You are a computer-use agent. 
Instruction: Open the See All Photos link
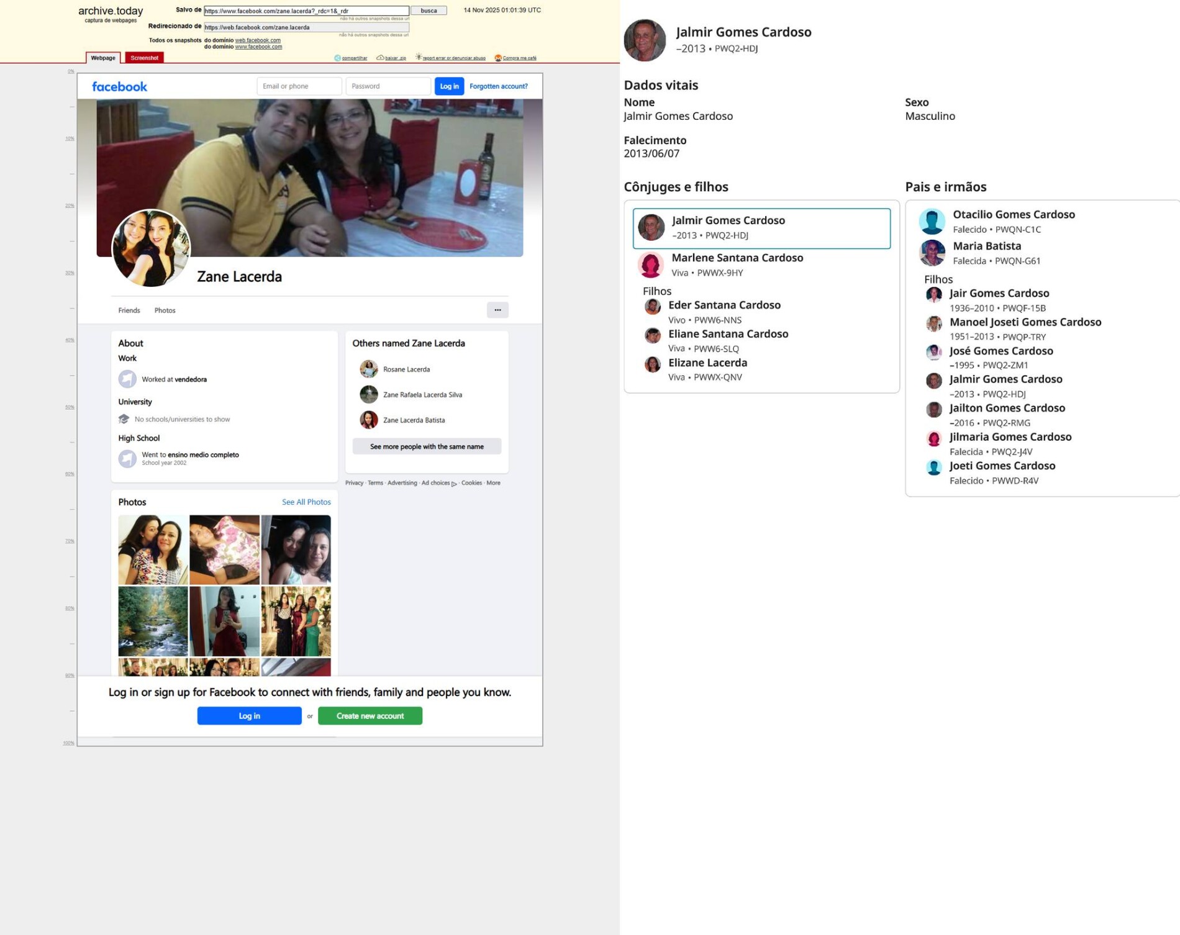(306, 502)
